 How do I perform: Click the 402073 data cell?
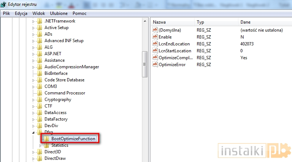247,44
